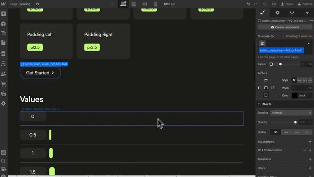Open the black border color swatch

[294, 95]
